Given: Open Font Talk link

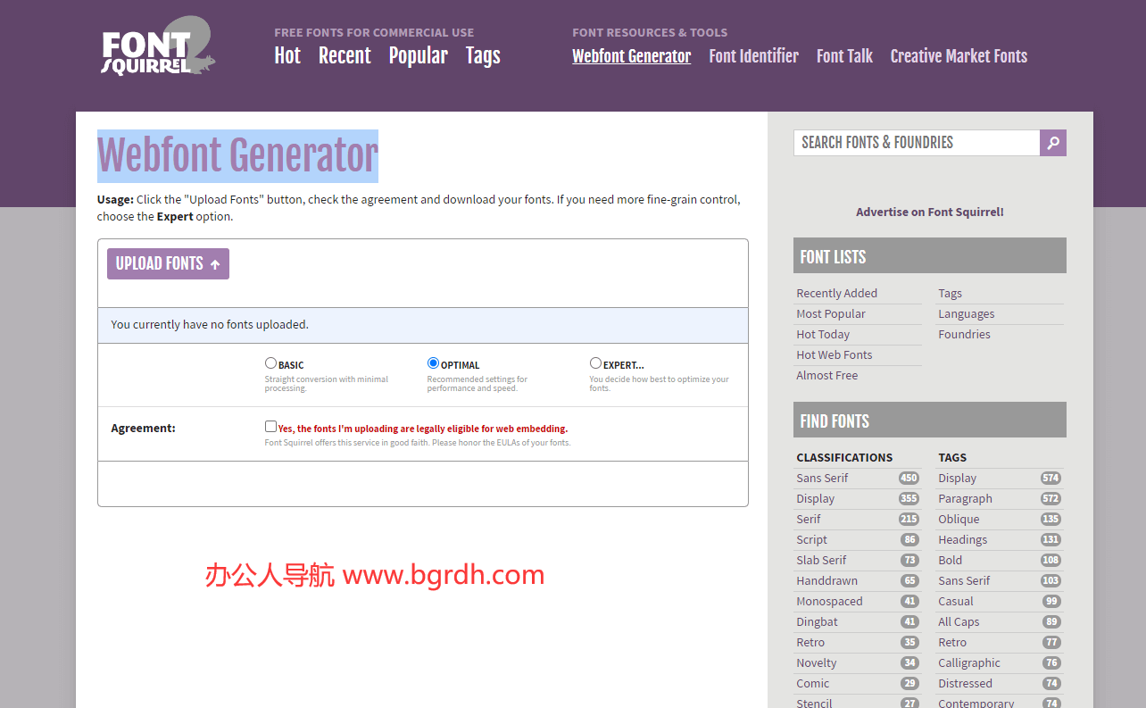Looking at the screenshot, I should click(x=844, y=55).
